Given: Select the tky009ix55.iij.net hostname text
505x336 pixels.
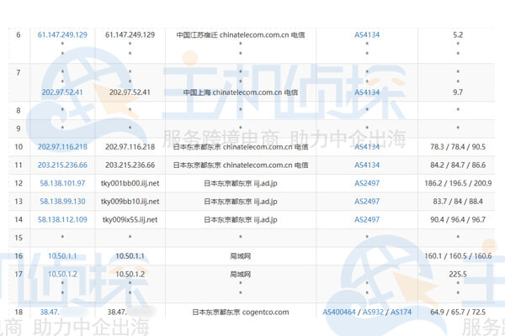Looking at the screenshot, I should pos(130,220).
